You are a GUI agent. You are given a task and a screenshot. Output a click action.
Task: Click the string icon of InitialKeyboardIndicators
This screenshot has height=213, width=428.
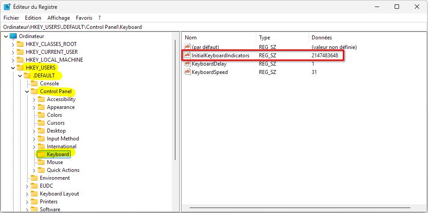(x=187, y=55)
